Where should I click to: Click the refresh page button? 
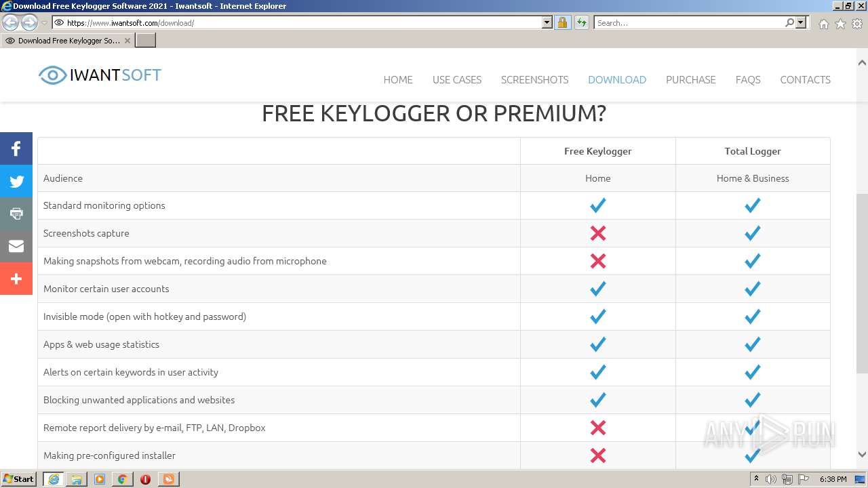pyautogui.click(x=581, y=22)
